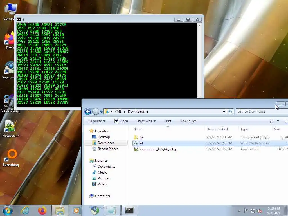Click Supermium taskbar icon
Image resolution: width=288 pixels, height=216 pixels.
click(95, 210)
